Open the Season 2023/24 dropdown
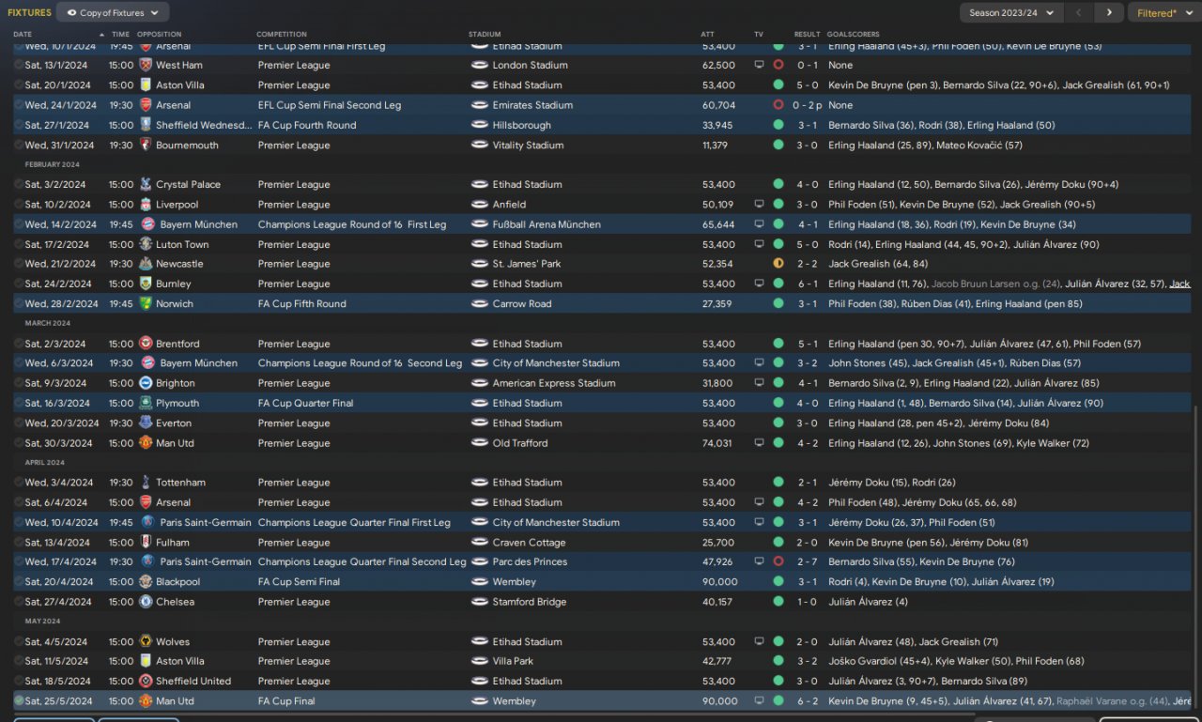This screenshot has width=1202, height=722. [1011, 13]
